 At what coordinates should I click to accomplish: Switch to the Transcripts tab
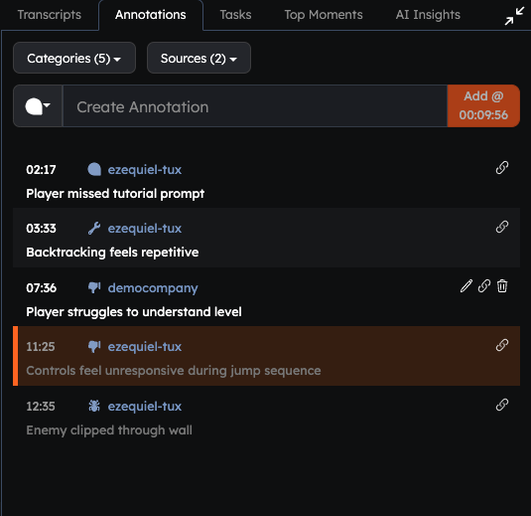pyautogui.click(x=50, y=15)
